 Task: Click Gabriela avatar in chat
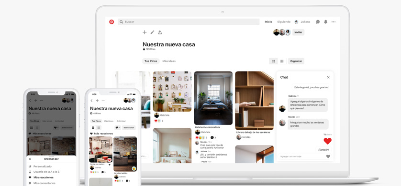[282, 109]
